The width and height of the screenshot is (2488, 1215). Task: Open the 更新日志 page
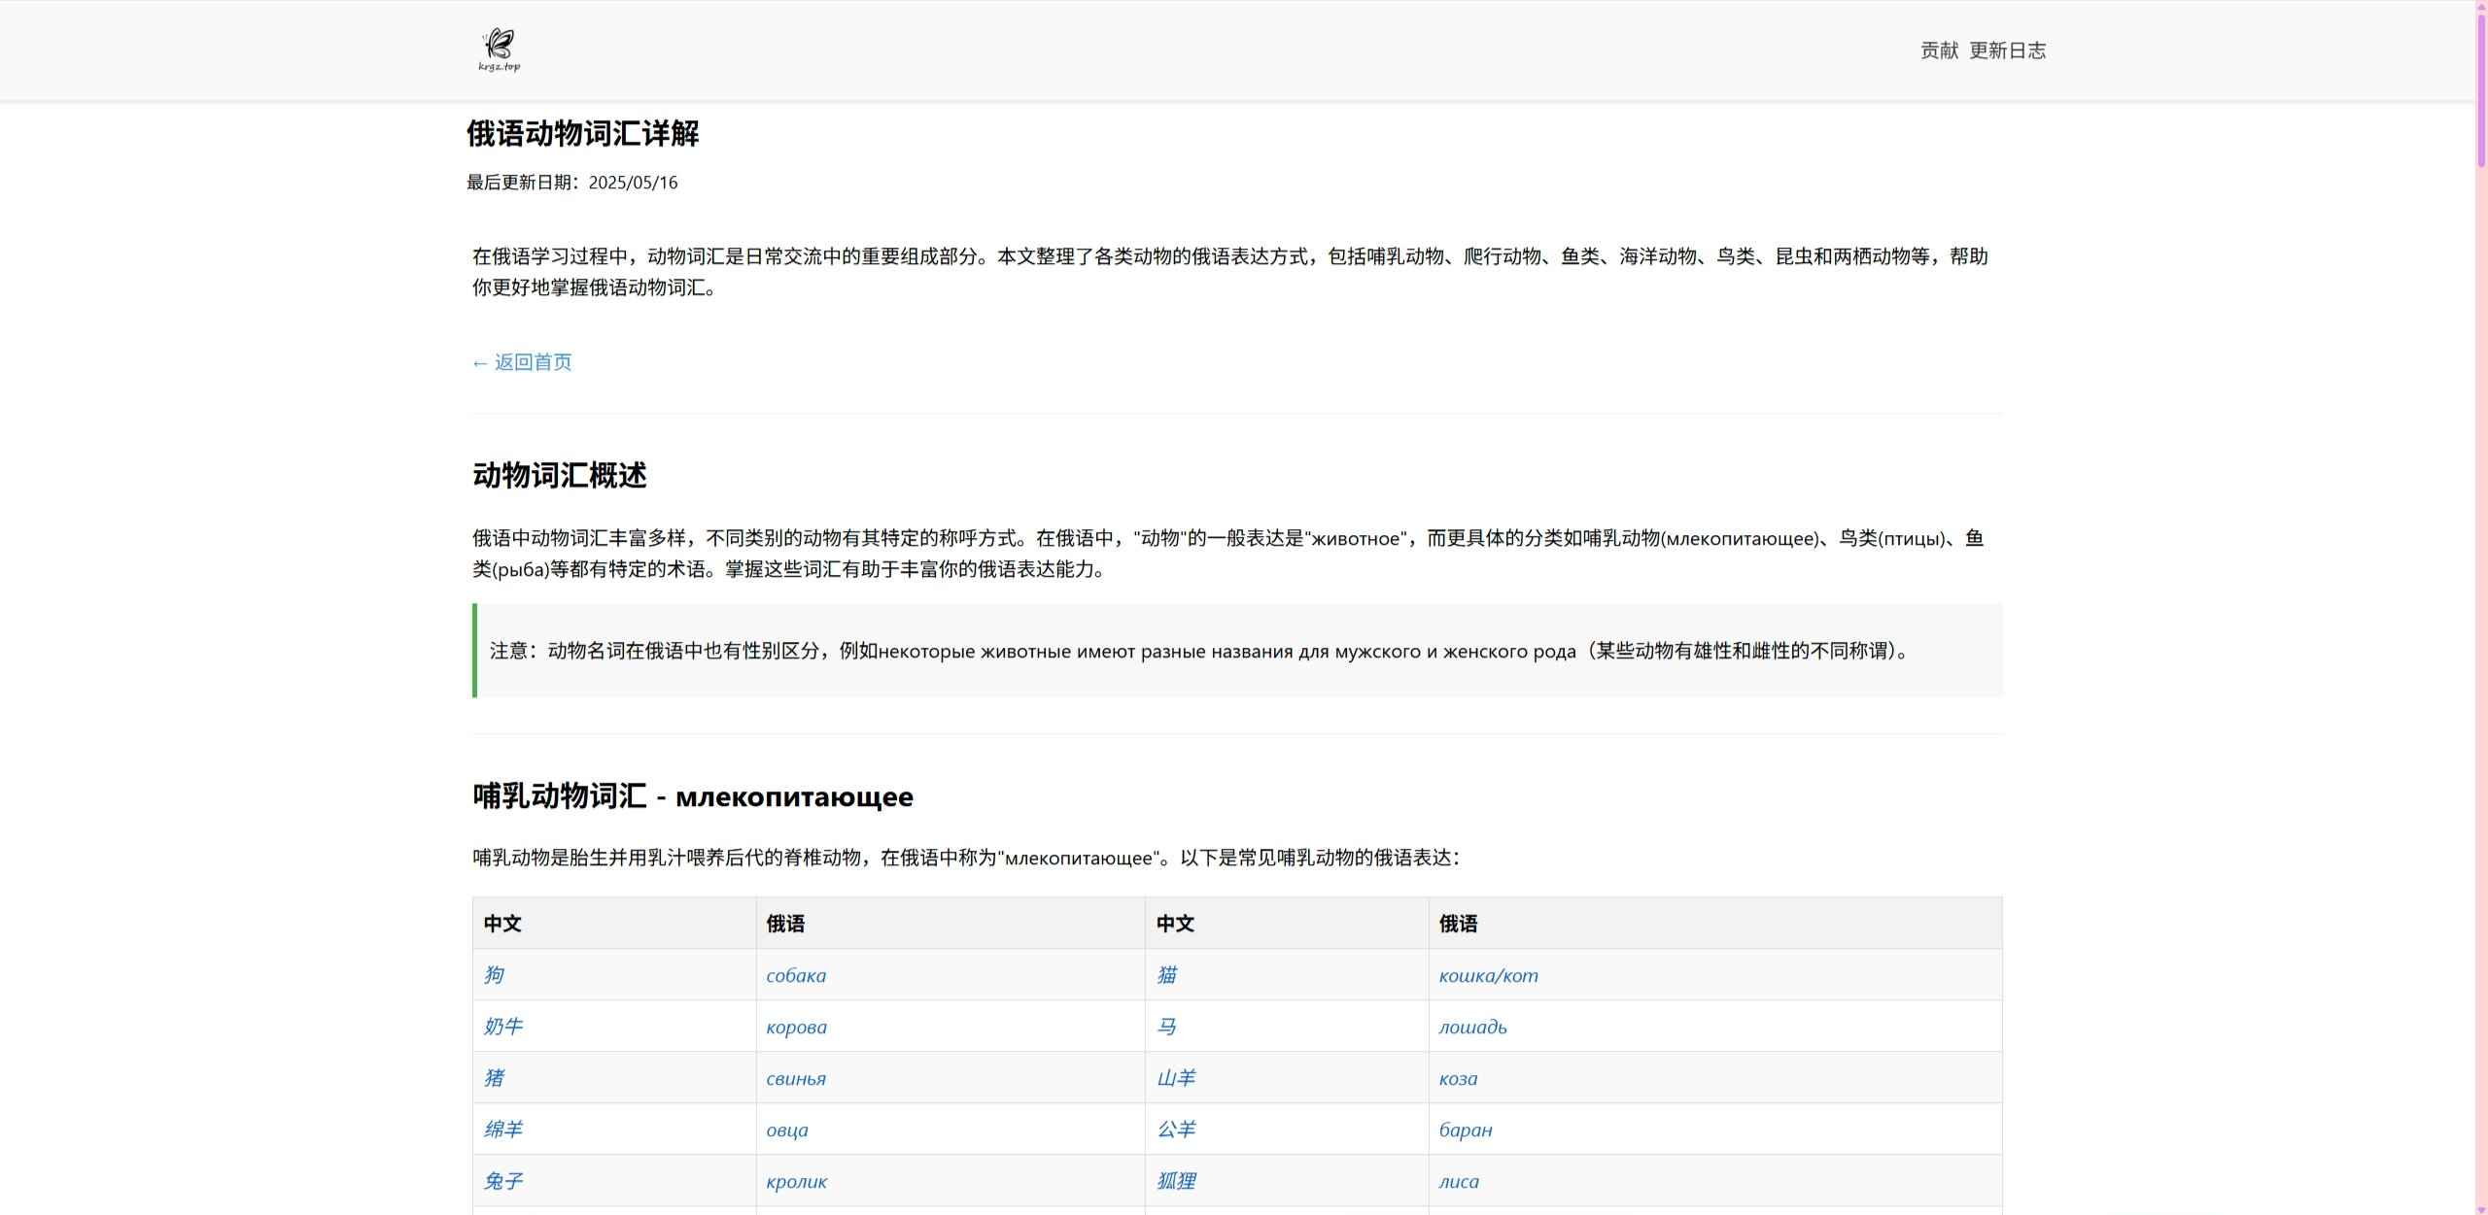click(2009, 50)
